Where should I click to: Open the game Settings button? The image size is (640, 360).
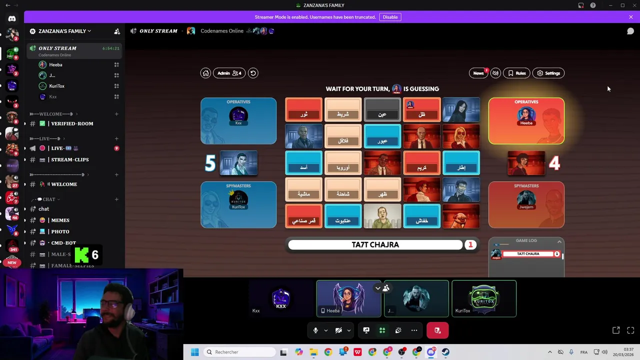pos(548,73)
